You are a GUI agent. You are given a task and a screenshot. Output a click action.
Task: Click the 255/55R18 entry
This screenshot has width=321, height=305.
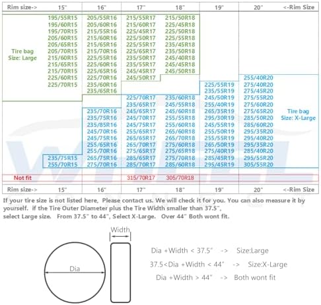click(180, 118)
